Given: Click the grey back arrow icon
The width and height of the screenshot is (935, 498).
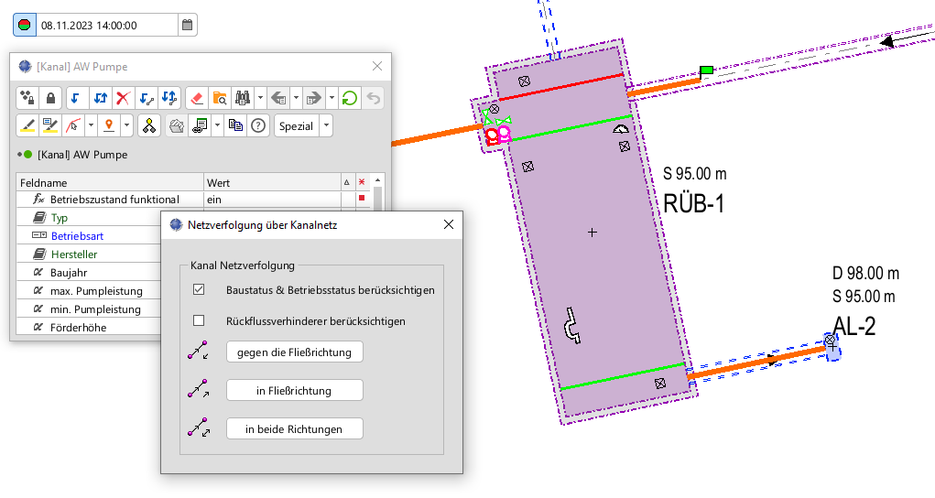Looking at the screenshot, I should (278, 98).
